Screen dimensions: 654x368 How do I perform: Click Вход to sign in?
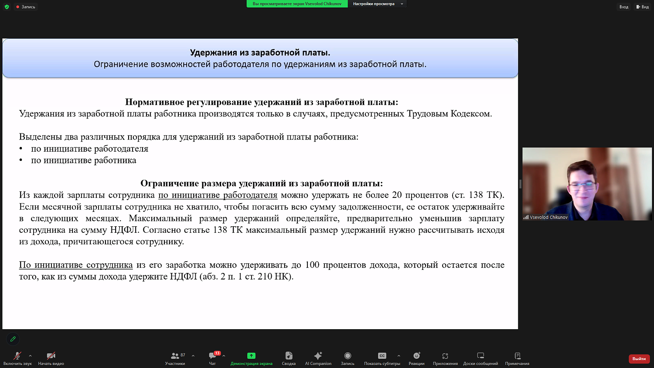tap(623, 7)
